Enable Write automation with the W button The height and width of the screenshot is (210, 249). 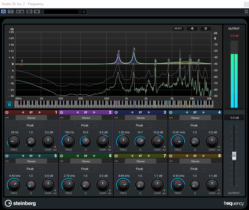[x=22, y=12]
